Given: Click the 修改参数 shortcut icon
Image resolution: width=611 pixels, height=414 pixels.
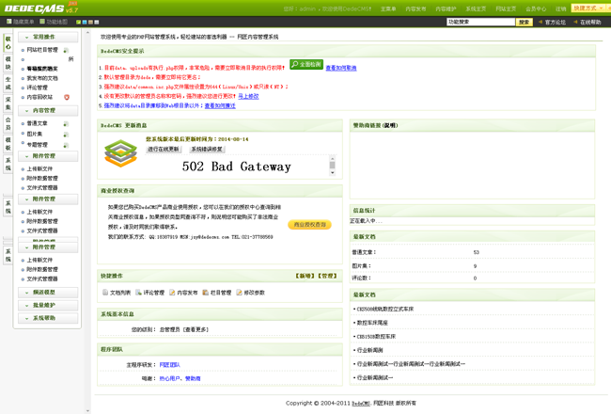Looking at the screenshot, I should click(239, 293).
